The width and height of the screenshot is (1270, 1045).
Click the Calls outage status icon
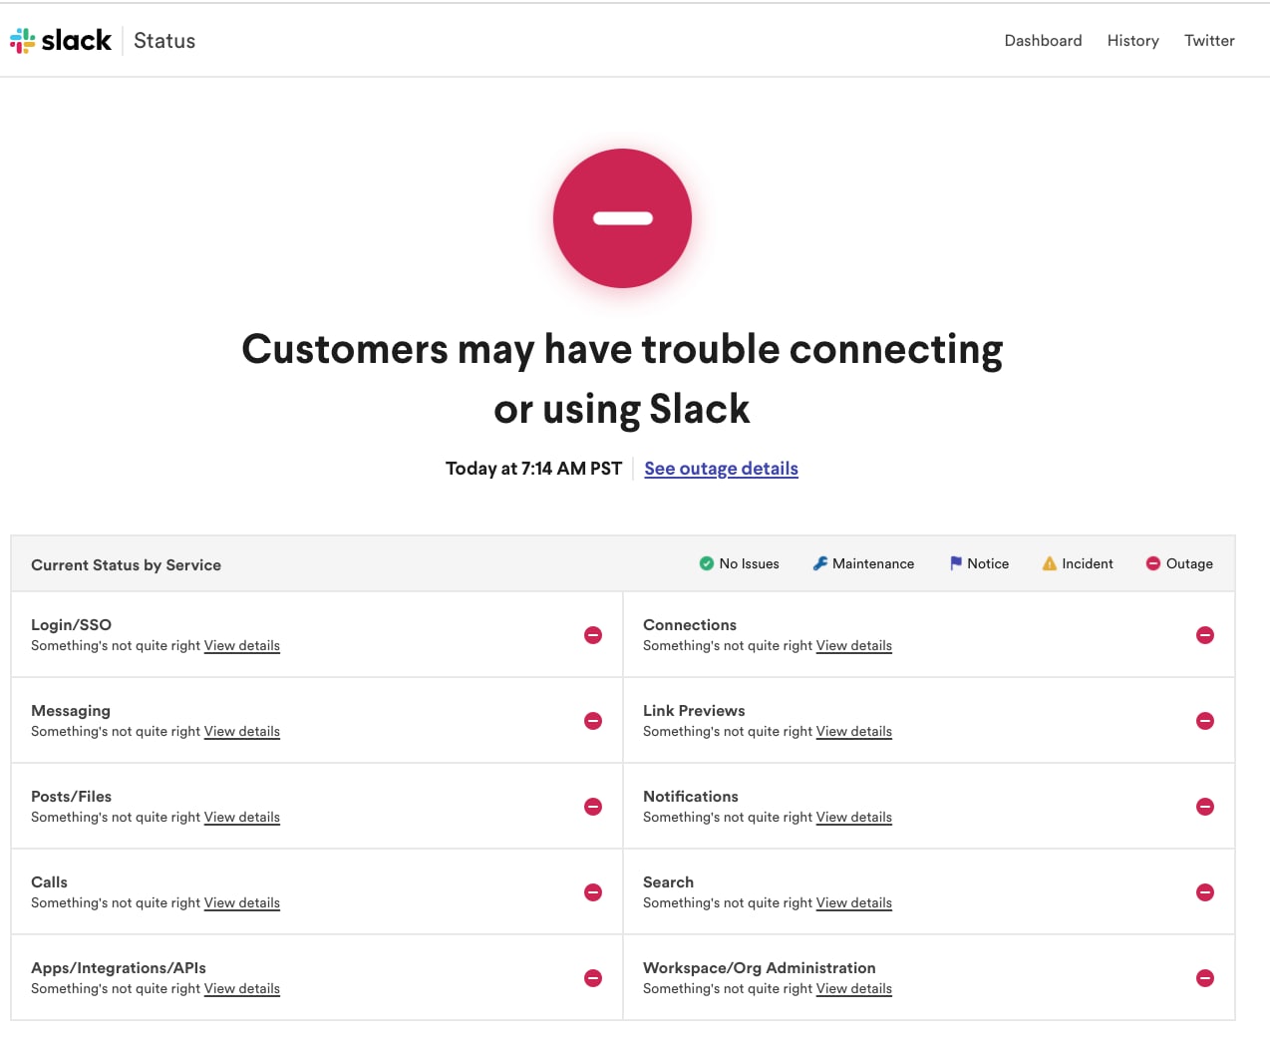click(x=593, y=892)
